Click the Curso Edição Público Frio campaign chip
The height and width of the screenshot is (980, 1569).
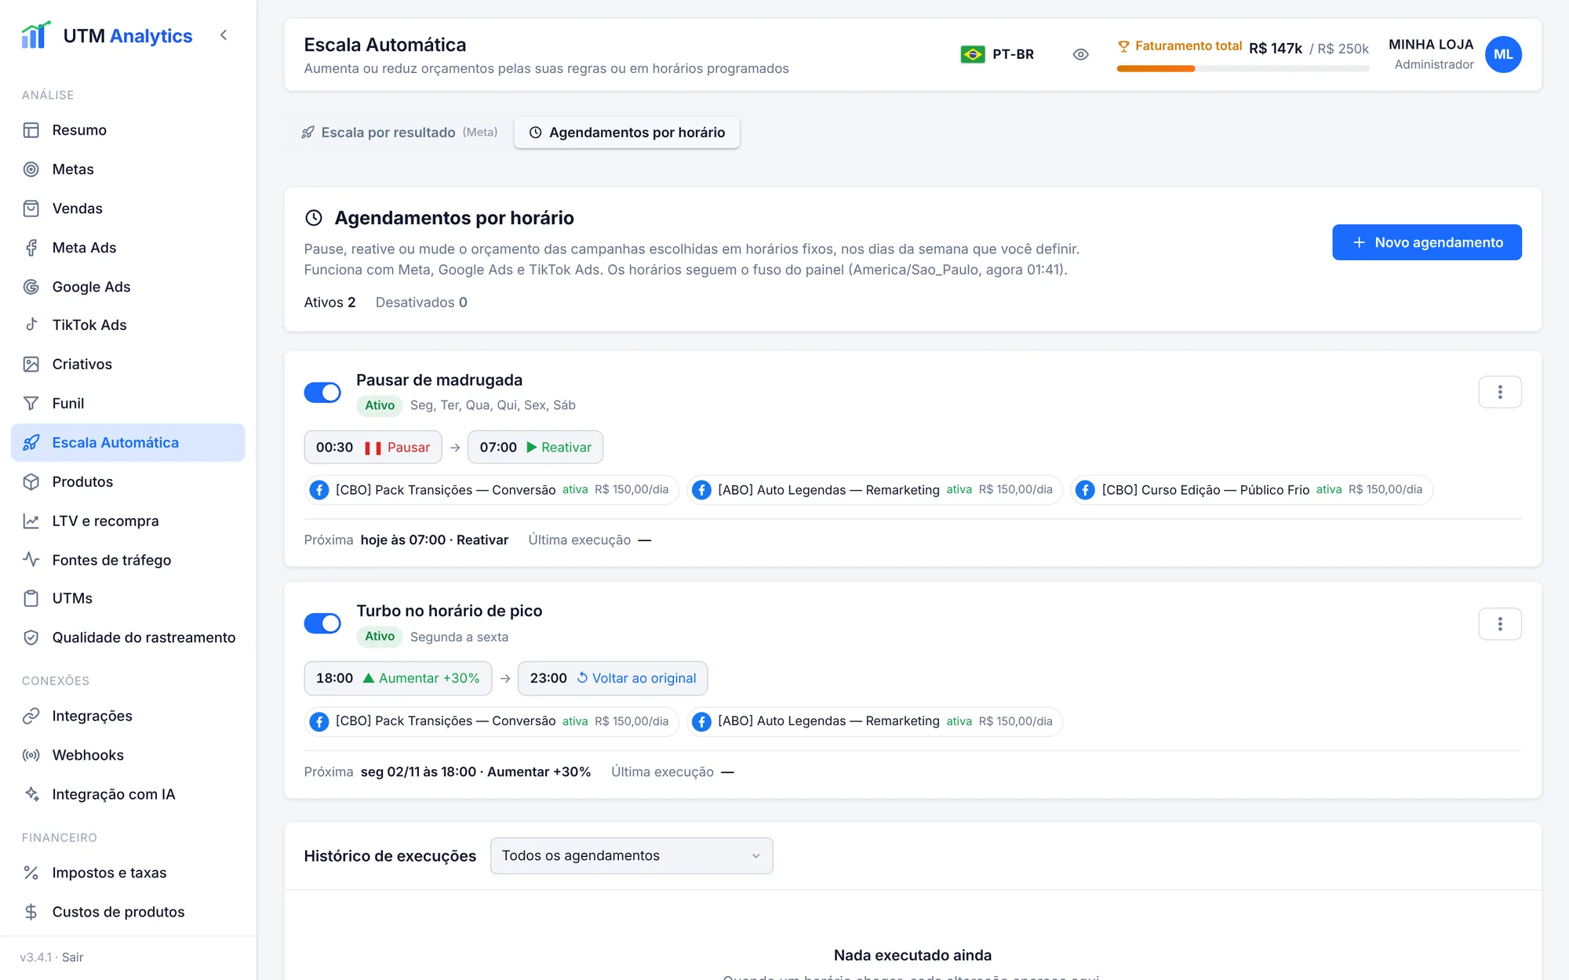pos(1252,490)
